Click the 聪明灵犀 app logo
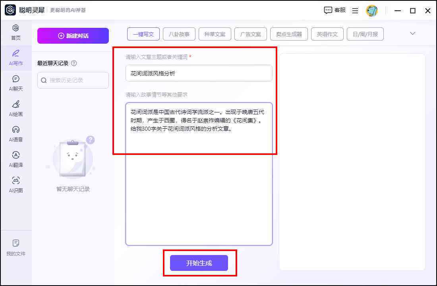 point(10,10)
